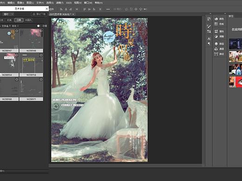Open more align options (three dots)
The height and width of the screenshot is (181, 242).
pos(108,9)
